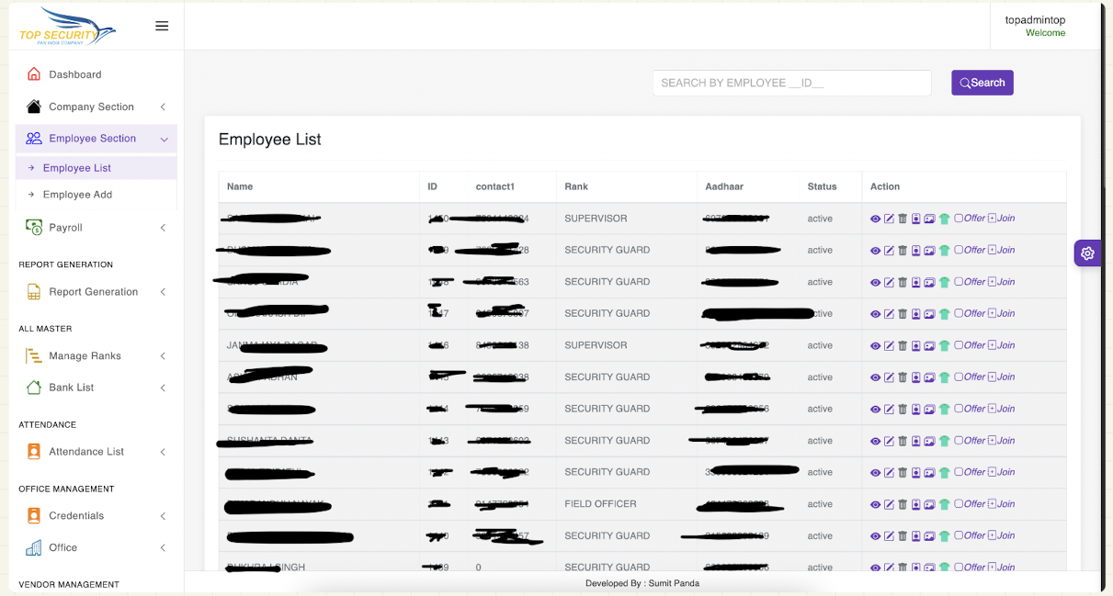
Task: Click edit pencil icon in the Field Officer row
Action: pyautogui.click(x=889, y=504)
